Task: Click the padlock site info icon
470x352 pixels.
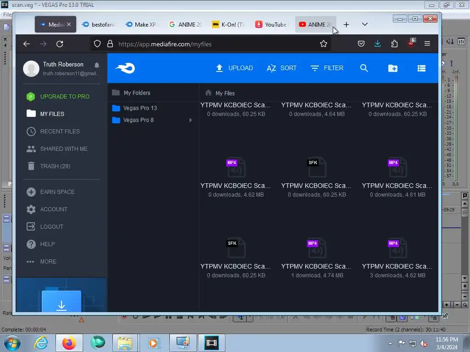Action: tap(110, 44)
